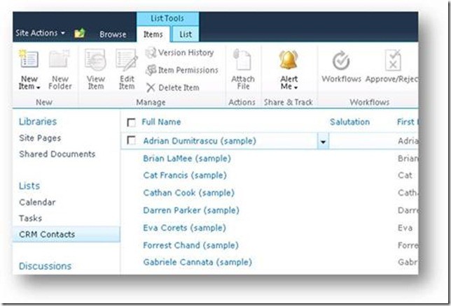The image size is (451, 306).
Task: Click the New Folder ribbon icon
Action: 60,61
